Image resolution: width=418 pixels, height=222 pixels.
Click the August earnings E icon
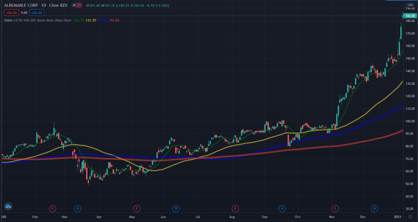235,208
